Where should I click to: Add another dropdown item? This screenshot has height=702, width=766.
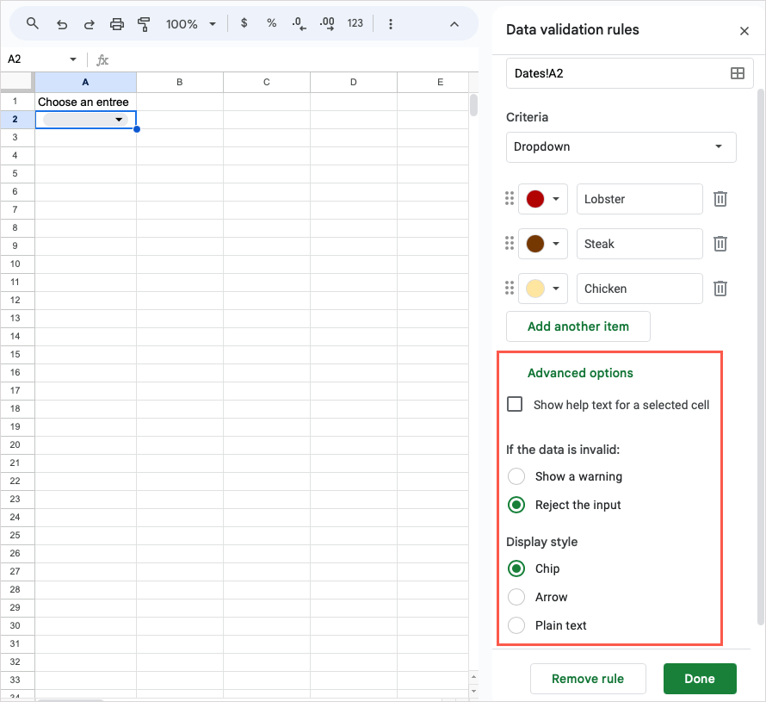[578, 326]
